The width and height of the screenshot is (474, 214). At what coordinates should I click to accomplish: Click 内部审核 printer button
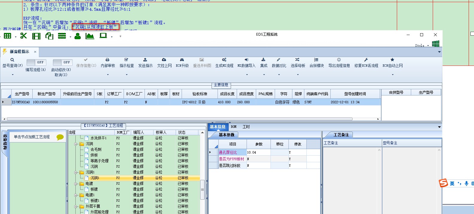click(108, 63)
